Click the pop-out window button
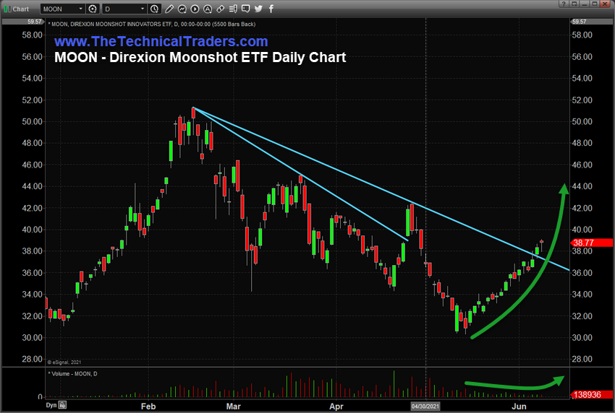This screenshot has height=413, width=615. (x=574, y=4)
